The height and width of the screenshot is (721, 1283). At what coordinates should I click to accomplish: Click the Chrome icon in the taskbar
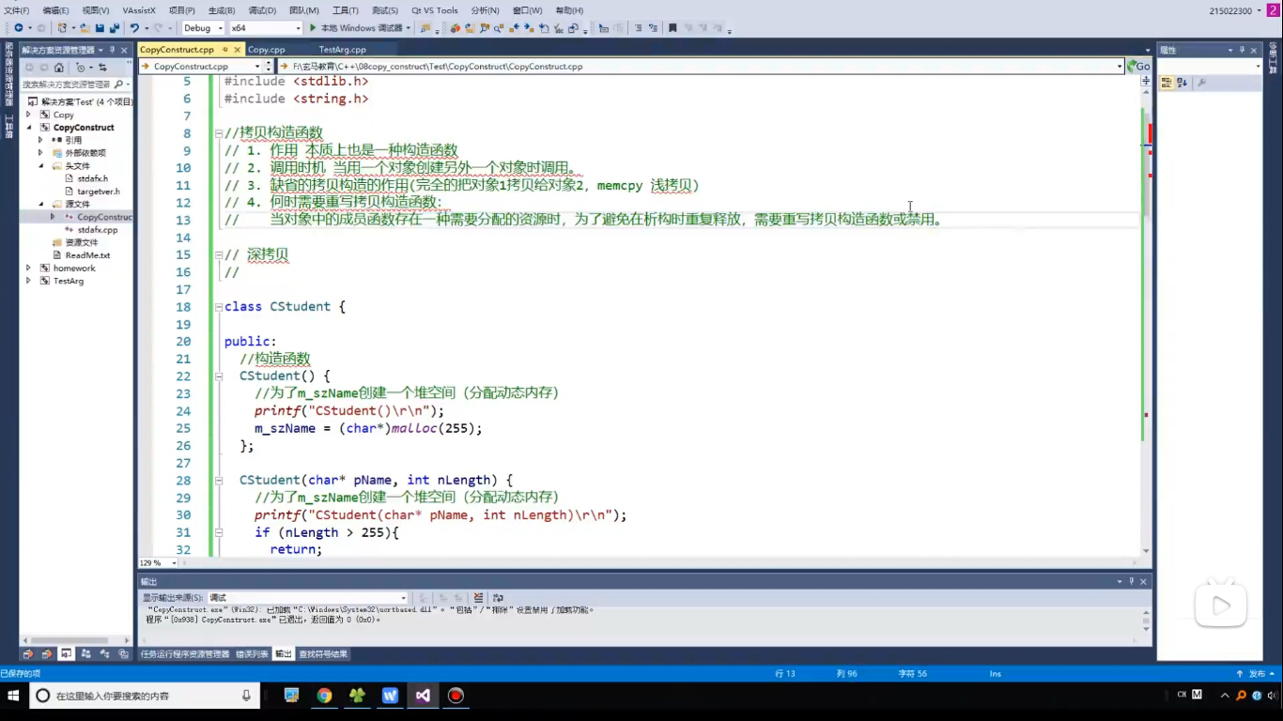click(x=324, y=696)
